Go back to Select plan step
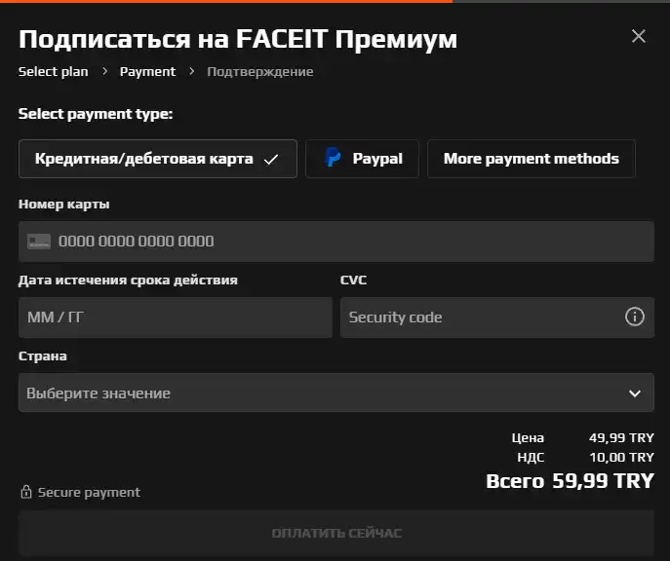 pos(54,71)
